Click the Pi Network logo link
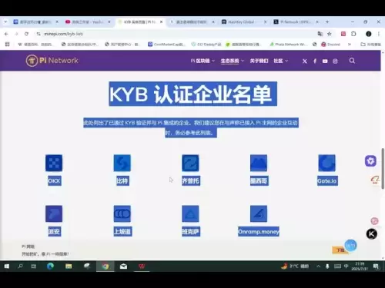 52,61
